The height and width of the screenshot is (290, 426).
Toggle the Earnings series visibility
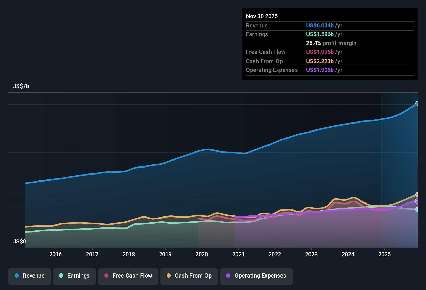coord(74,276)
